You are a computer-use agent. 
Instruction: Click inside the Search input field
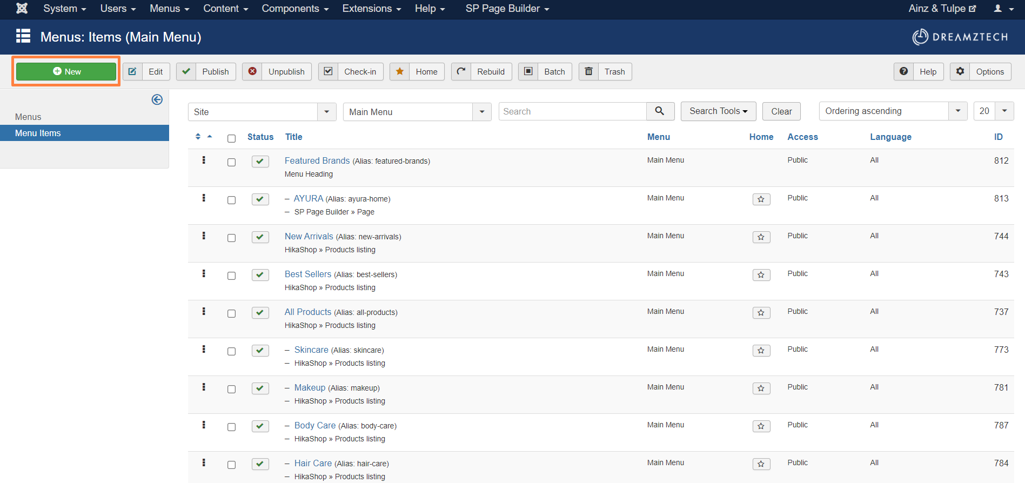tap(572, 111)
